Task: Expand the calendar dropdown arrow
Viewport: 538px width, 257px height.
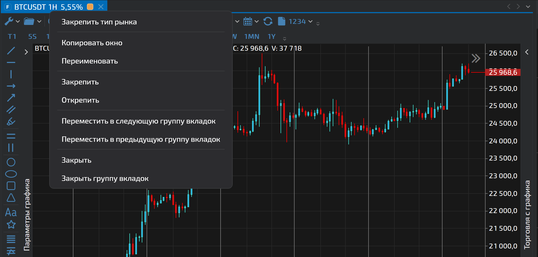Action: tap(257, 21)
